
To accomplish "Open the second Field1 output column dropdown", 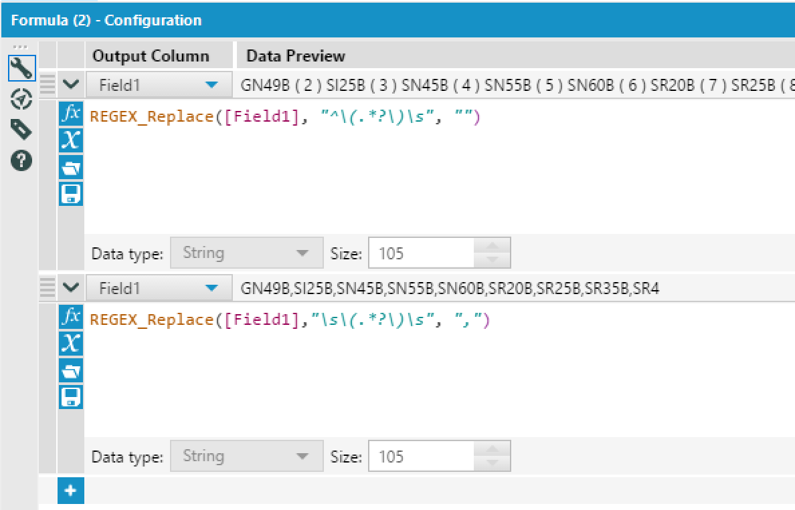I will click(x=159, y=288).
